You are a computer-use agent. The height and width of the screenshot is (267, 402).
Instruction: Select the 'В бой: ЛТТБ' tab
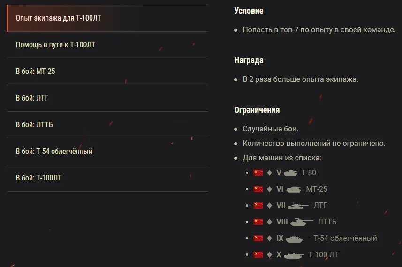(x=107, y=125)
